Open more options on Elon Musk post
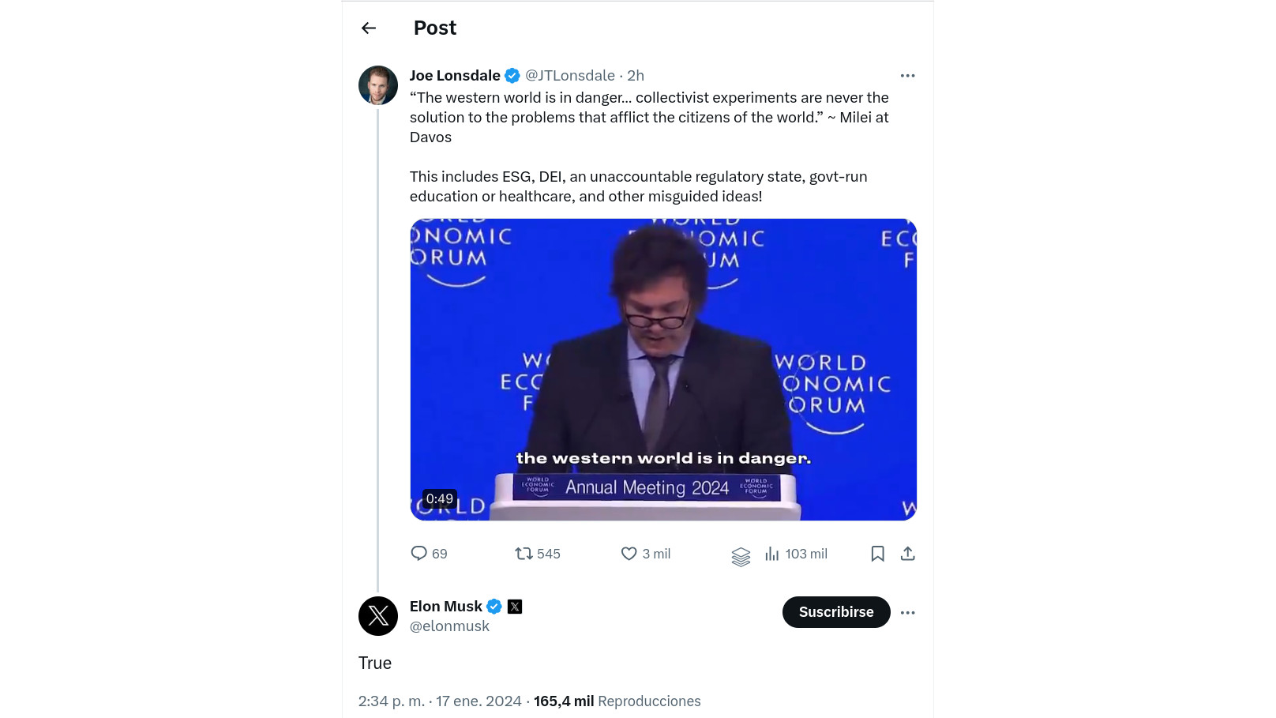 click(908, 612)
